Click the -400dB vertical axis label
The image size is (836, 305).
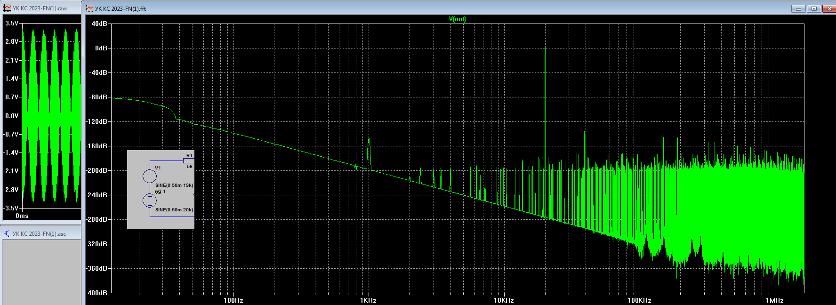(x=96, y=293)
